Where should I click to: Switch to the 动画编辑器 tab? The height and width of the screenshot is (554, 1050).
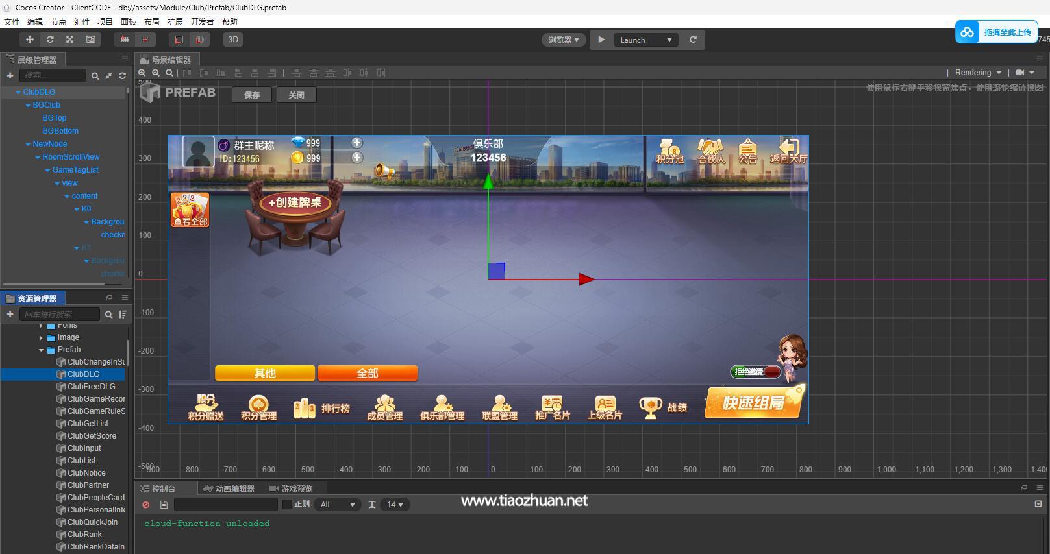(x=229, y=488)
